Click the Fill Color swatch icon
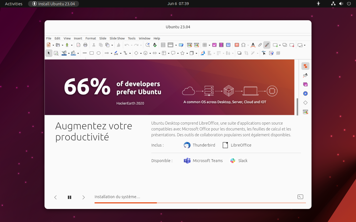The height and width of the screenshot is (222, 356). point(73,53)
